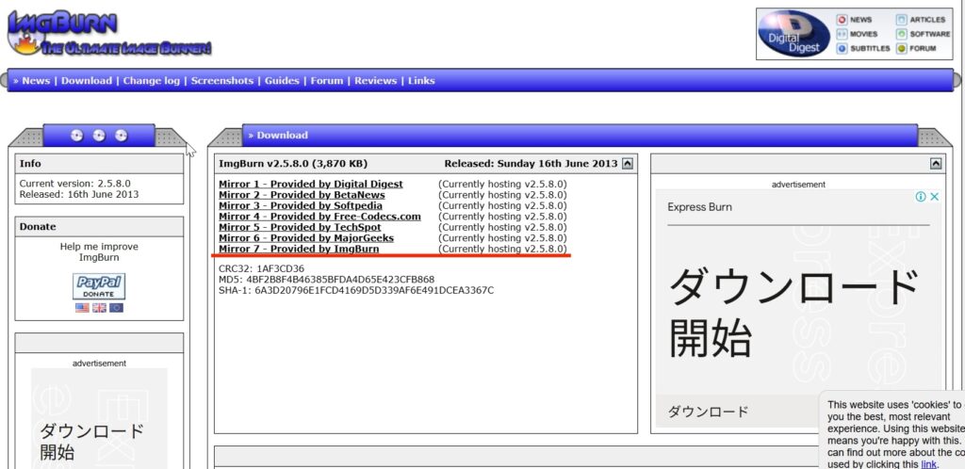Click the ImgBurn logo in the header

pyautogui.click(x=109, y=34)
